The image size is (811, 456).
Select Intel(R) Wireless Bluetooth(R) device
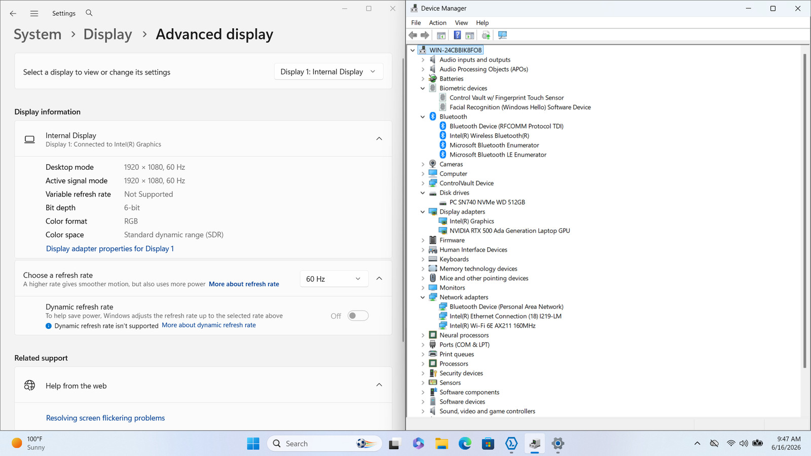click(489, 136)
